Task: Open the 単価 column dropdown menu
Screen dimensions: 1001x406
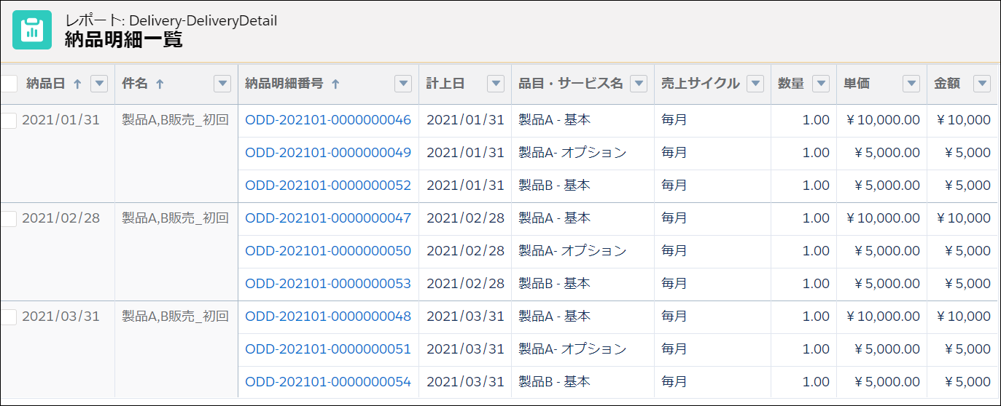Action: [911, 84]
